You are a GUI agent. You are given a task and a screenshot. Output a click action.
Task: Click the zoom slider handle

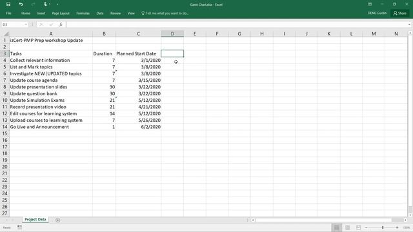point(383,227)
